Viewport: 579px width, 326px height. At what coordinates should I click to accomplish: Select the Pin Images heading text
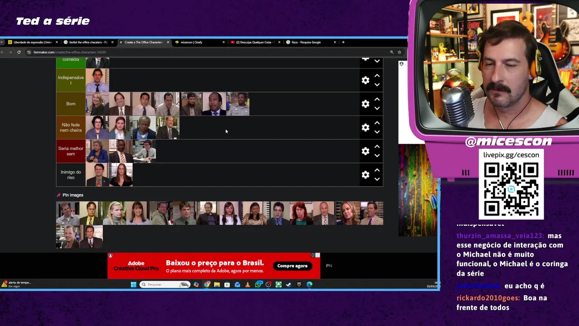73,195
